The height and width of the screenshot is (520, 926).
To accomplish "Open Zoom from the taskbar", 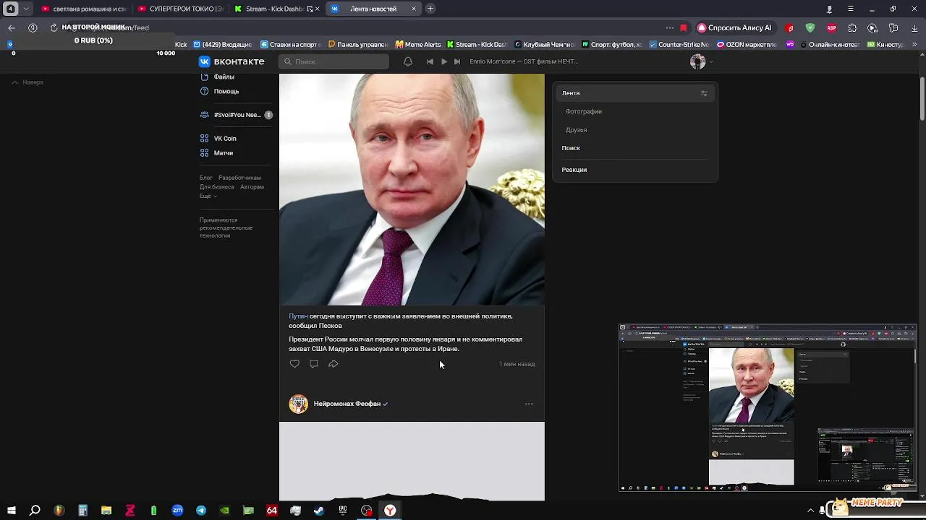I will [x=177, y=511].
